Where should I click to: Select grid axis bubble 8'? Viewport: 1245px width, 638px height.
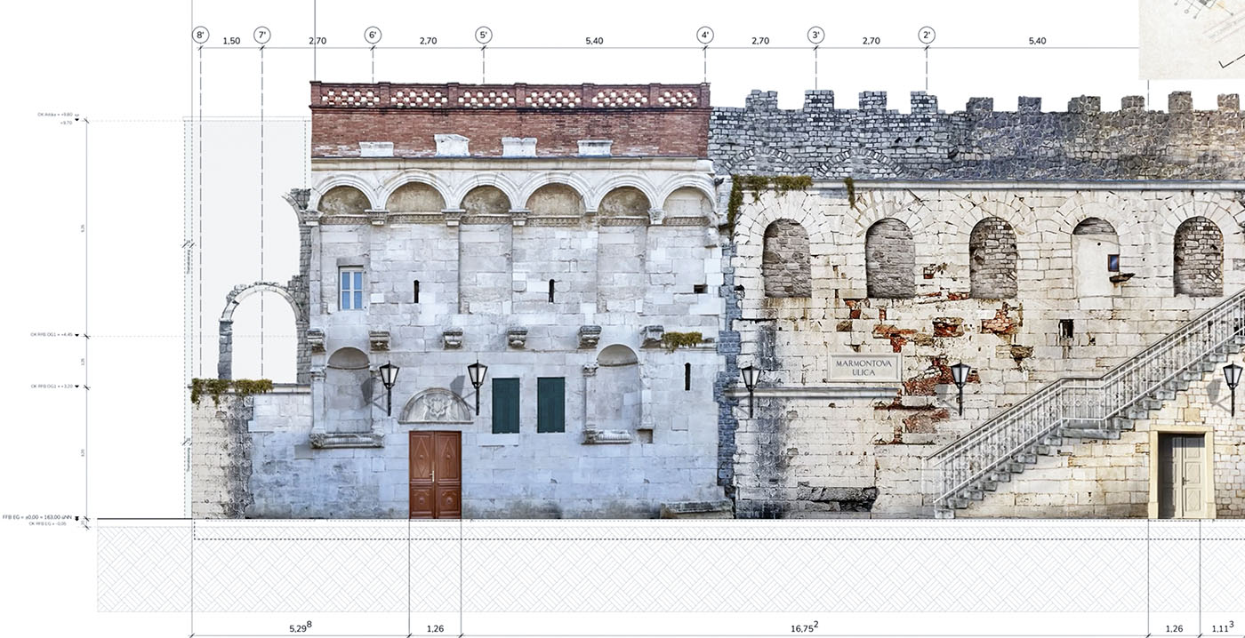(x=200, y=36)
